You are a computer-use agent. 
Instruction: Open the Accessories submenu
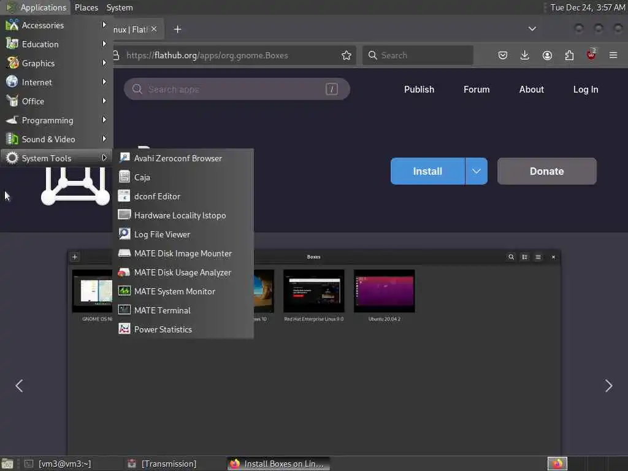[56, 25]
